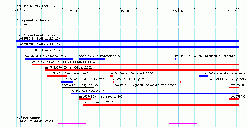This screenshot has height=127, width=247.
Task: Open the nsv5724495 (Chuang2021) label
Action: pos(227,79)
